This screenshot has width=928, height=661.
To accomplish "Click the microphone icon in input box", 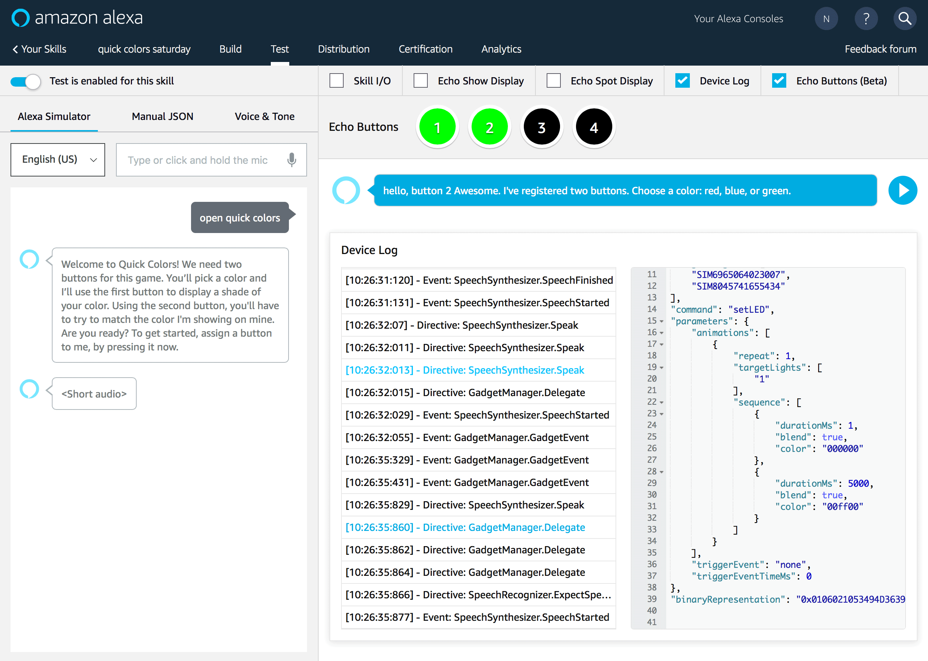I will [x=291, y=159].
